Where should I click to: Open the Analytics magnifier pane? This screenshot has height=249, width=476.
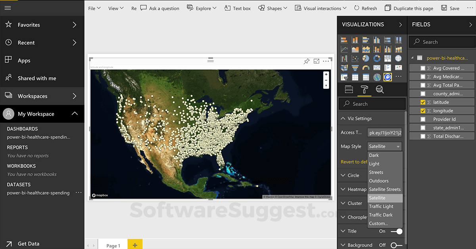pos(380,89)
